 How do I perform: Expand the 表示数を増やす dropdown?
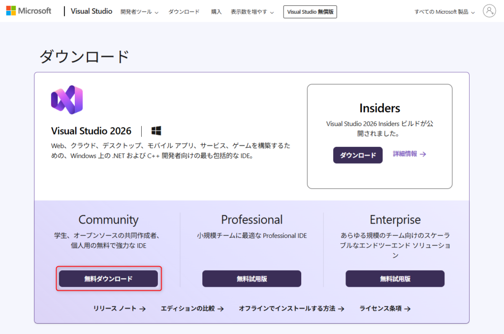(252, 11)
